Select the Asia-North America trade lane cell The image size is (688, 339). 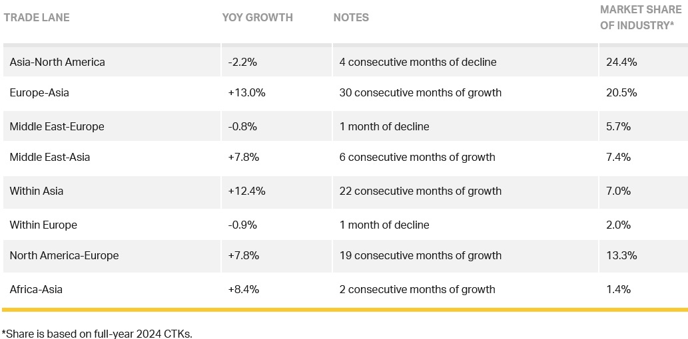pyautogui.click(x=57, y=62)
